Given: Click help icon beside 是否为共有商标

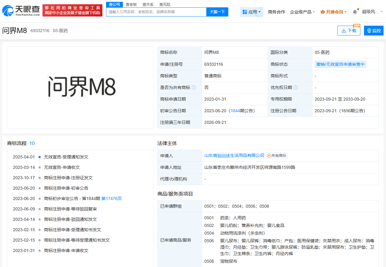Looking at the screenshot, I should click(194, 87).
